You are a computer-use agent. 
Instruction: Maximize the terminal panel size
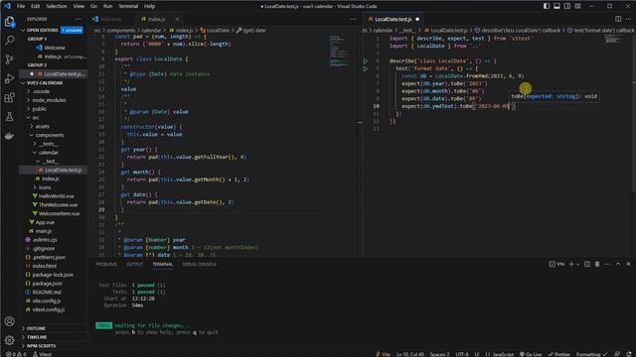click(618, 264)
